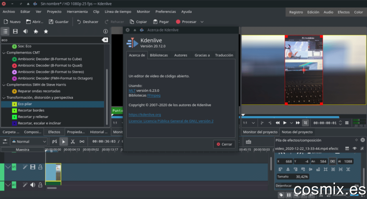
Task: Click Guardar to save the project
Action: pyautogui.click(x=59, y=22)
